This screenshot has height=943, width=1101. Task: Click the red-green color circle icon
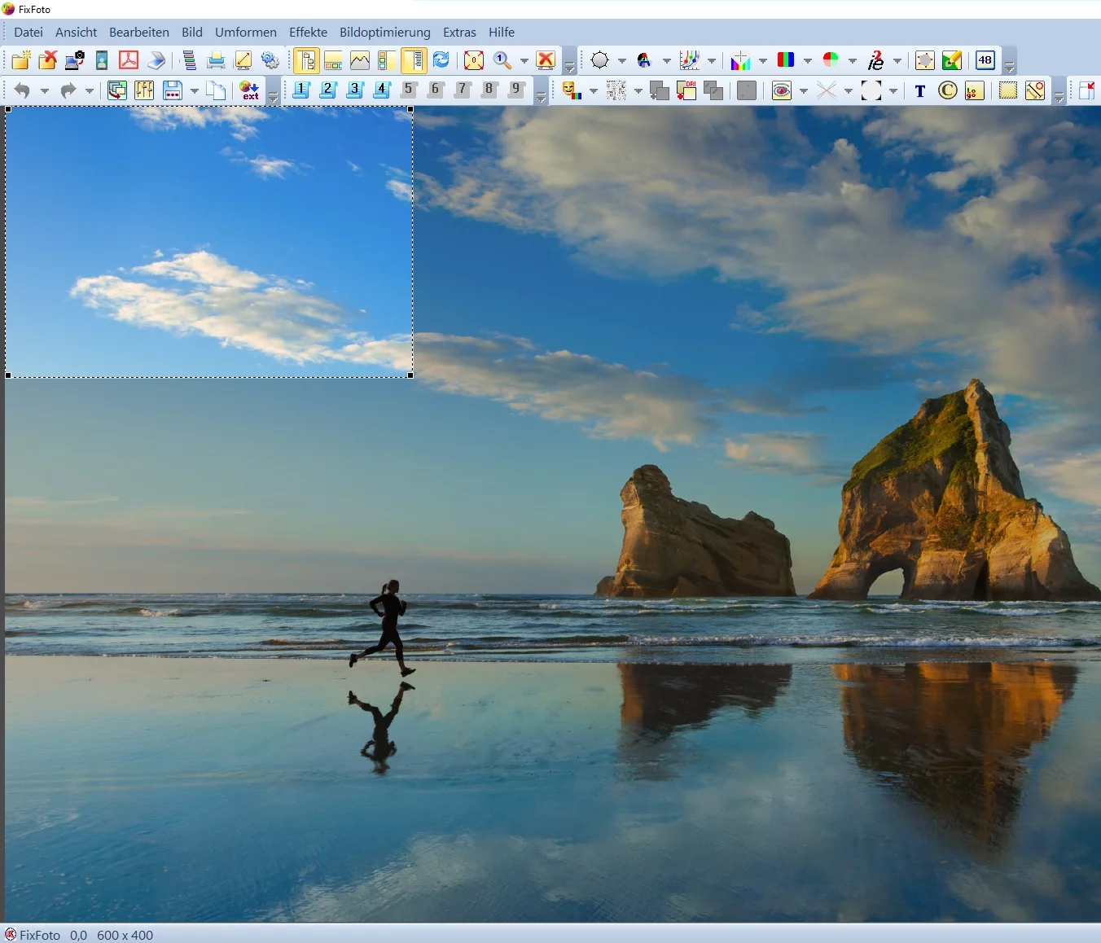point(831,60)
